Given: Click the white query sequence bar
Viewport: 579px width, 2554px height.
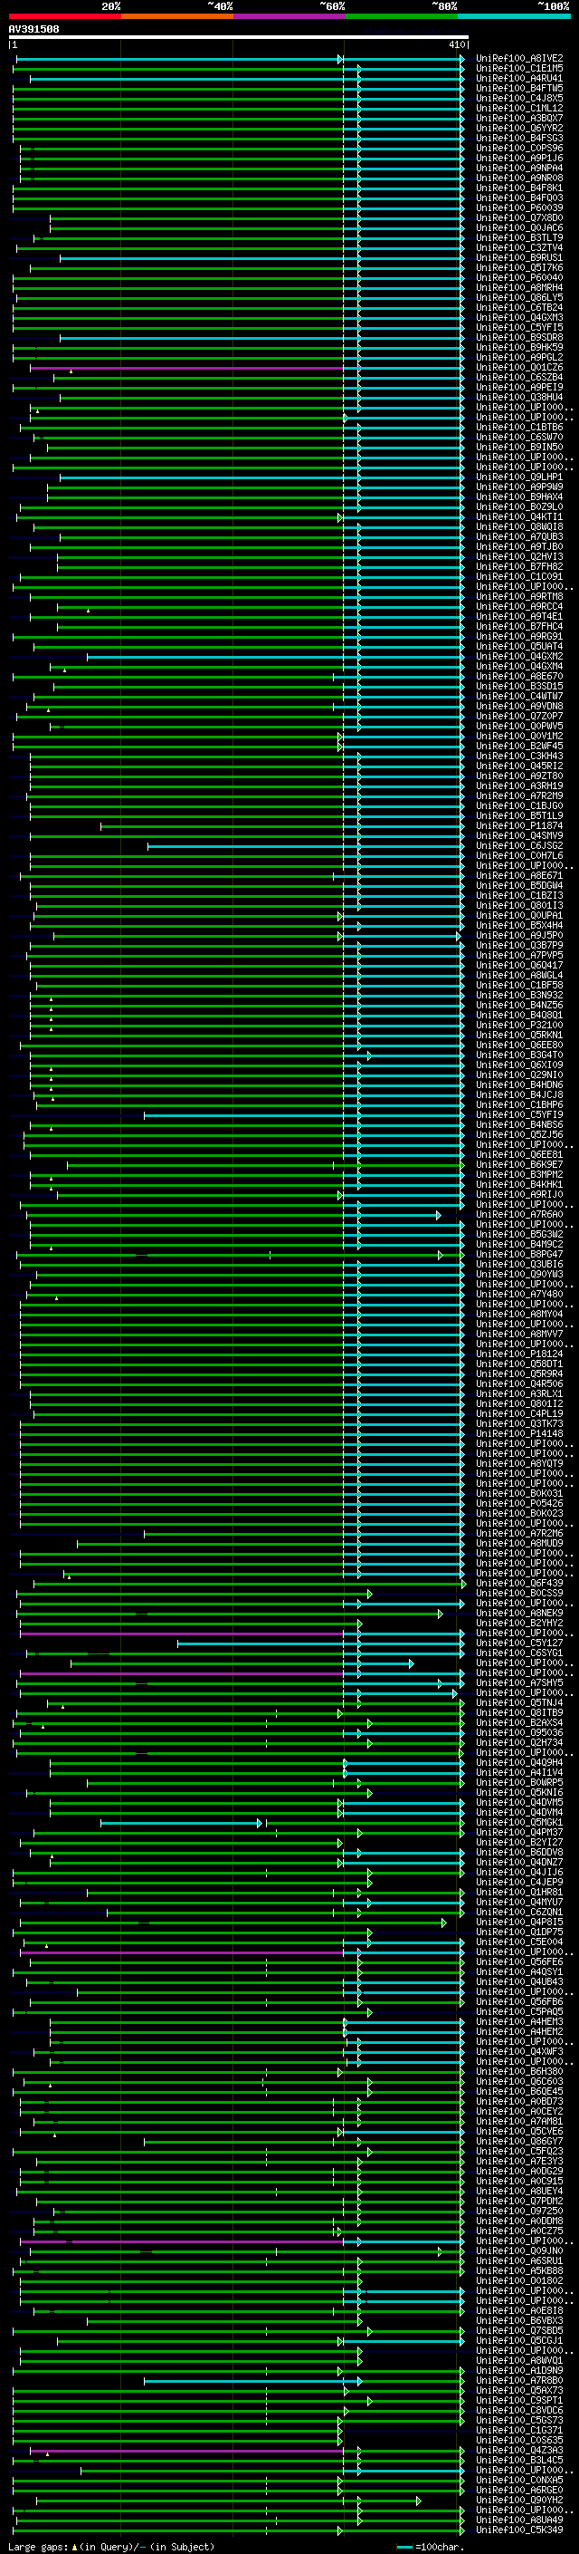Looking at the screenshot, I should tap(239, 38).
